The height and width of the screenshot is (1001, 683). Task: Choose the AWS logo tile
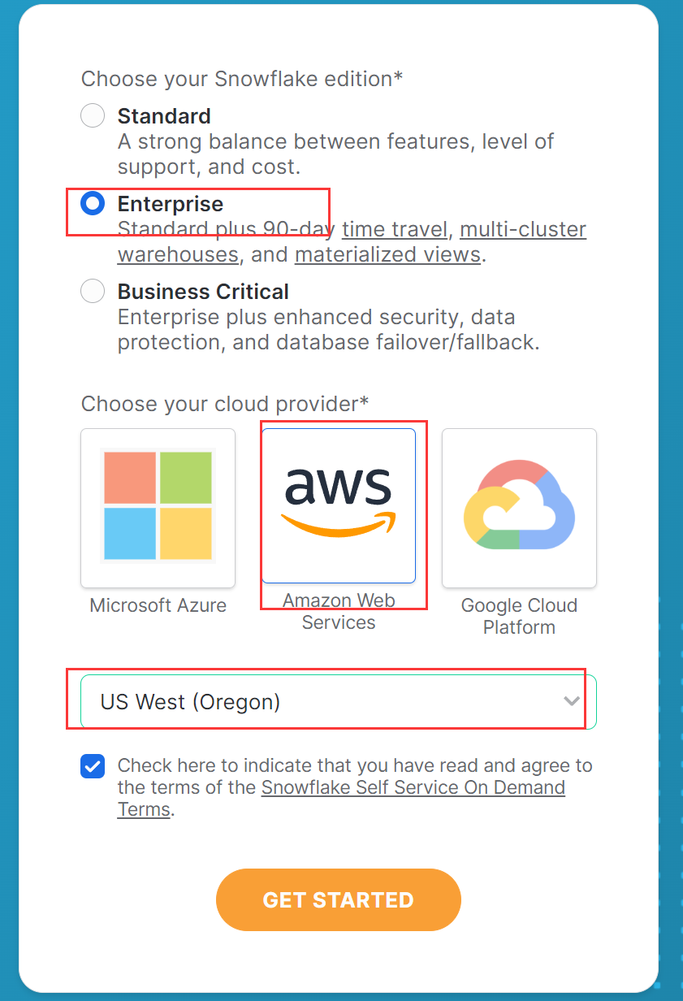pyautogui.click(x=339, y=505)
